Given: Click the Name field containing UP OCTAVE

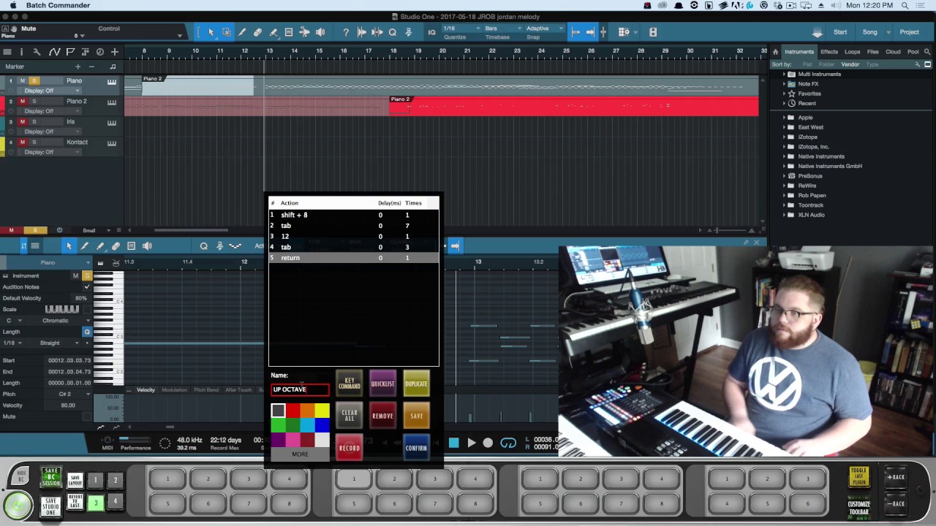Looking at the screenshot, I should pos(300,389).
